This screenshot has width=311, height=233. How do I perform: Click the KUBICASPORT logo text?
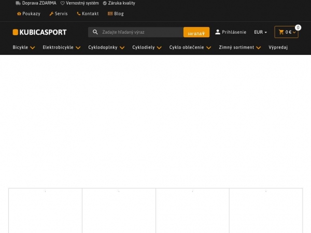(x=43, y=32)
